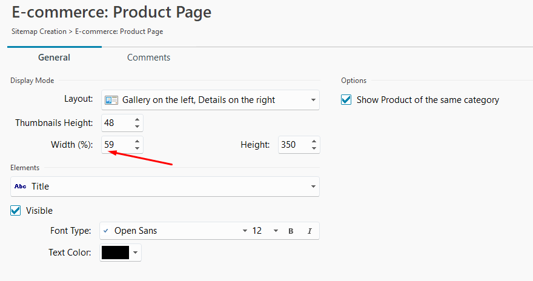
Task: Switch to the Comments tab
Action: 148,58
